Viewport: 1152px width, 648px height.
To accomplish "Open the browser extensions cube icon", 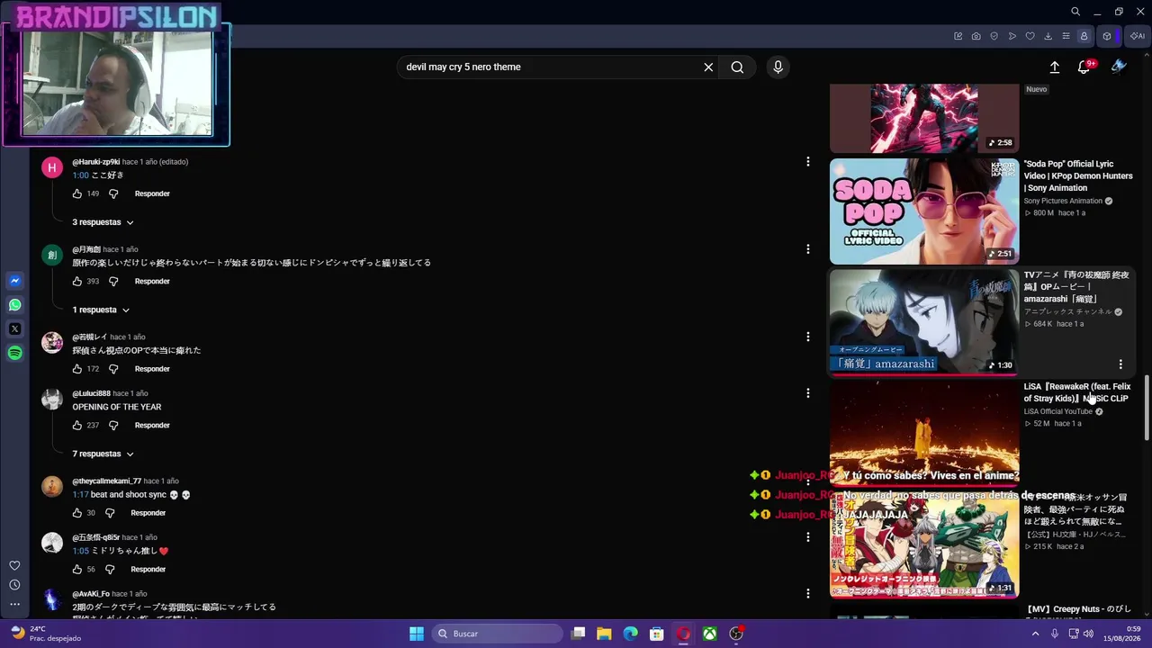I will 1107,36.
